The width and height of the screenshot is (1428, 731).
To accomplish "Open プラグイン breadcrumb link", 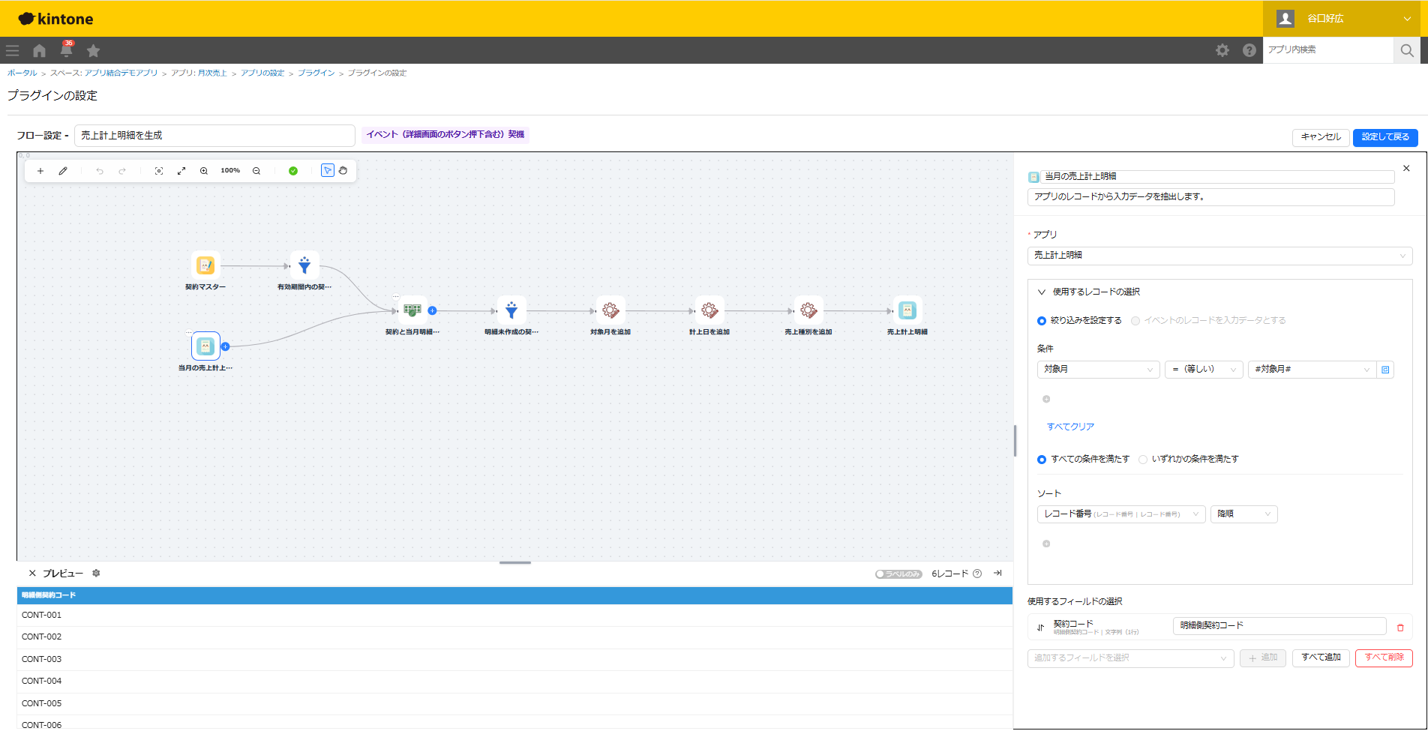I will pyautogui.click(x=316, y=73).
